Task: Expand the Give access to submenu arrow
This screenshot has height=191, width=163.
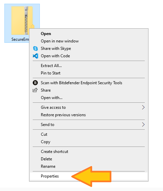Action: pyautogui.click(x=143, y=107)
